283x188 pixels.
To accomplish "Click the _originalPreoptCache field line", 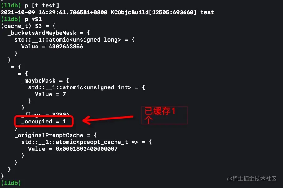I will click(56, 135).
